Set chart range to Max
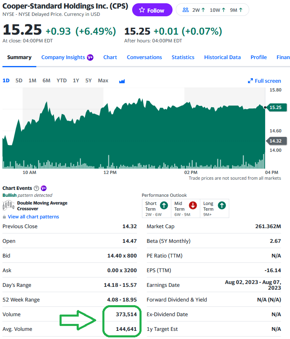This screenshot has height=339, width=290. [103, 81]
